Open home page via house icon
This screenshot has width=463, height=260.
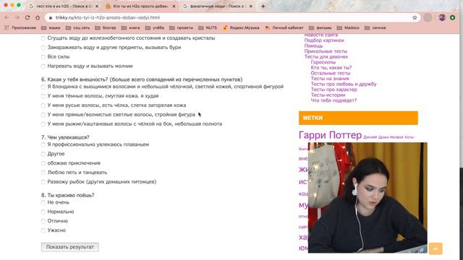[38, 17]
